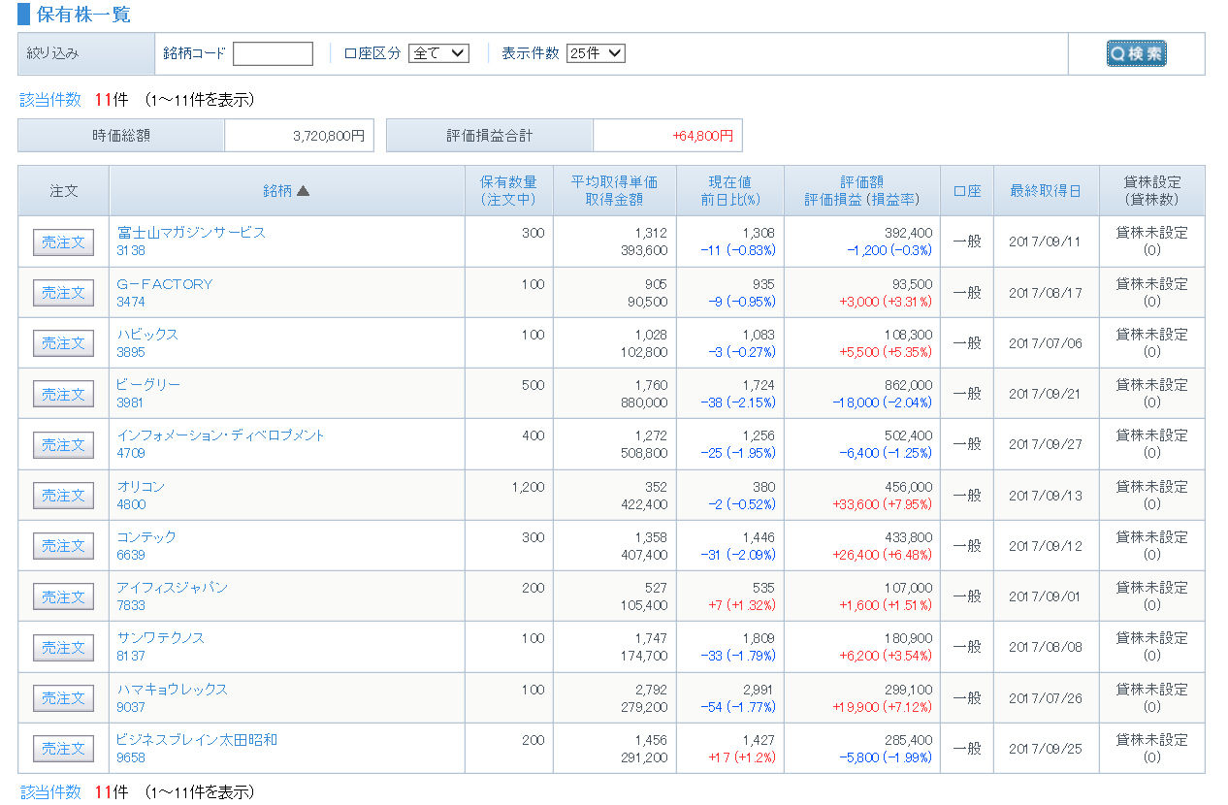Click stock code 8137

pyautogui.click(x=131, y=656)
